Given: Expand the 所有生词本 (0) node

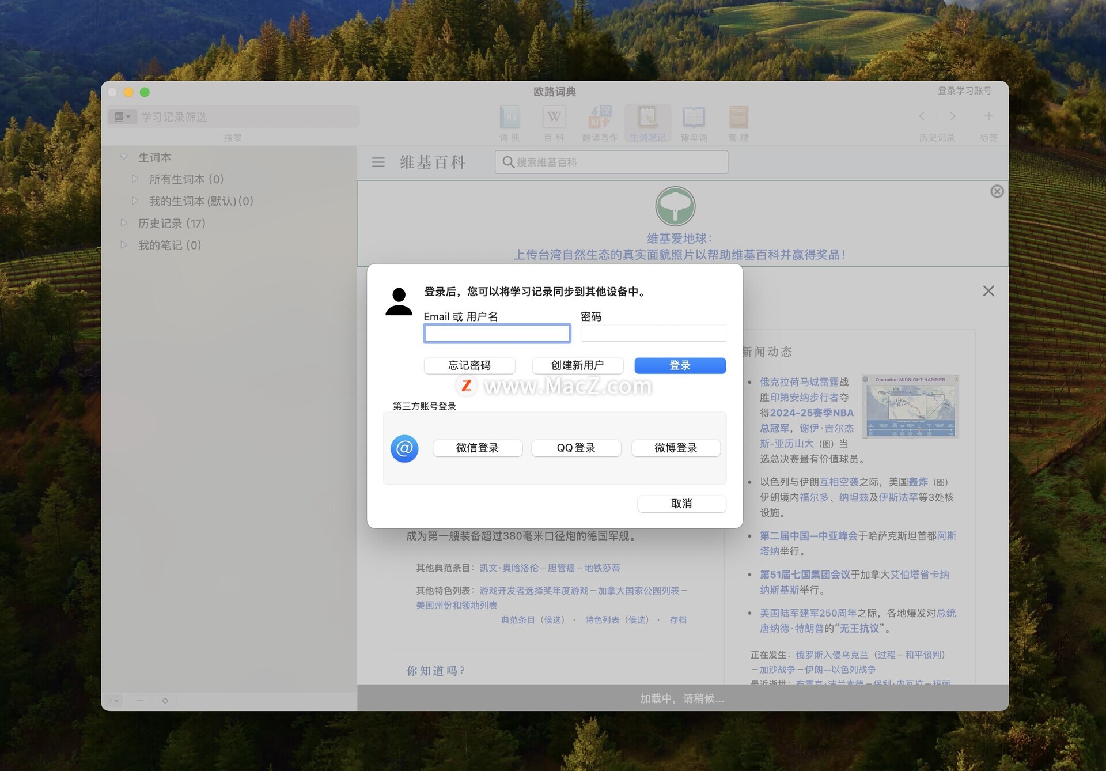Looking at the screenshot, I should pyautogui.click(x=135, y=179).
